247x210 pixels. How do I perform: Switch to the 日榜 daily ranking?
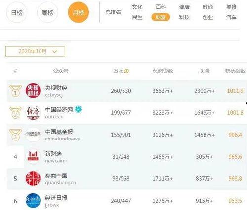(x=17, y=12)
